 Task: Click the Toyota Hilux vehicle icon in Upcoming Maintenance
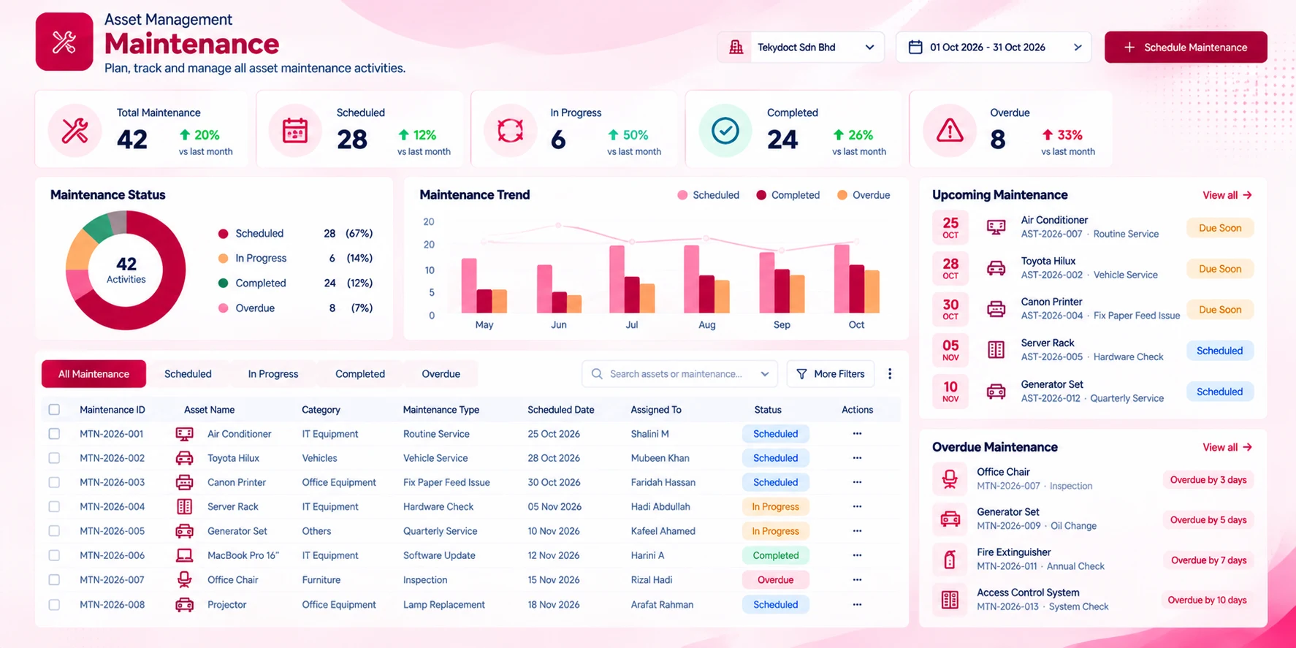(x=996, y=268)
